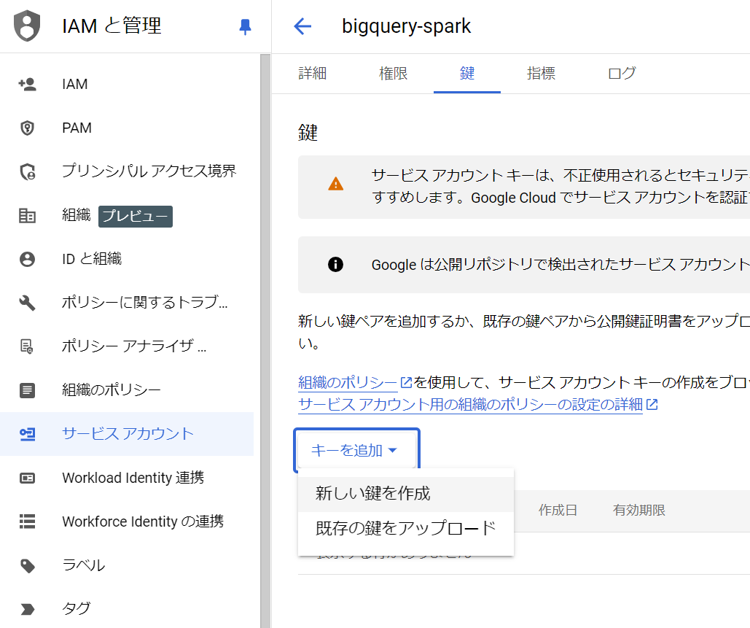This screenshot has width=750, height=628.
Task: Click the 組織のポリシー list icon
Action: (27, 390)
